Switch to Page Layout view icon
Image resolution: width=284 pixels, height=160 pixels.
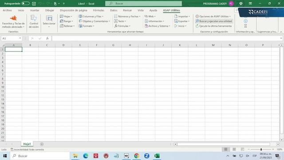click(x=234, y=149)
